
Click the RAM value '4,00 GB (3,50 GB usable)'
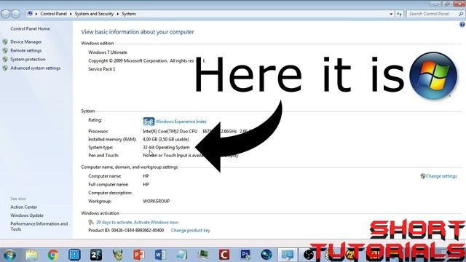click(166, 139)
